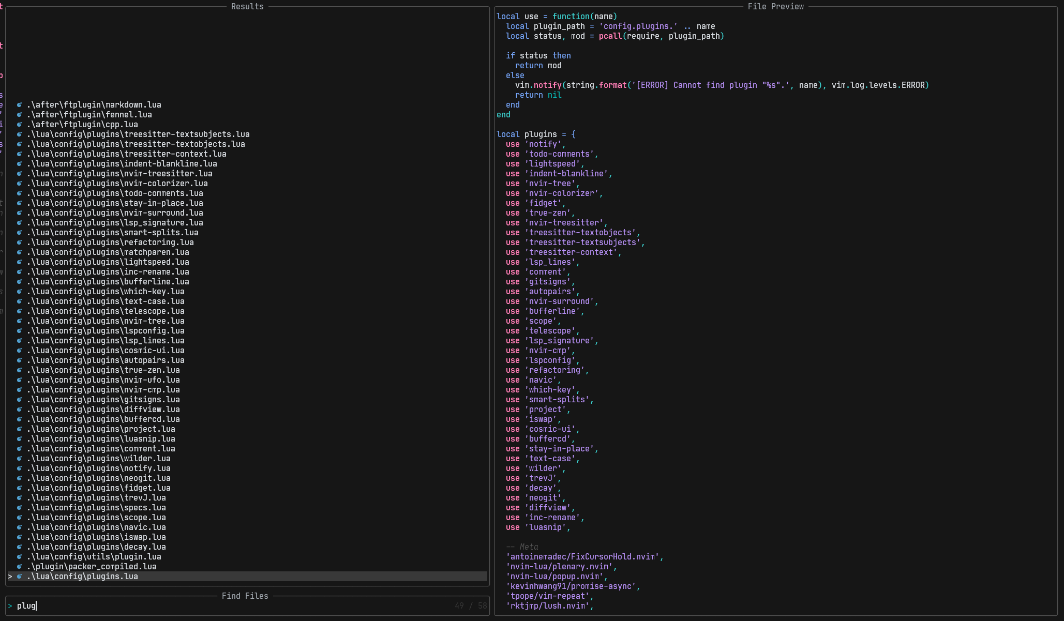Choose treesitter-textobjects.lua from results

[x=136, y=144]
